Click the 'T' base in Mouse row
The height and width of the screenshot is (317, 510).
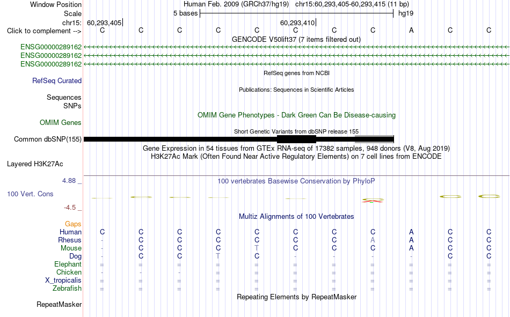(x=257, y=248)
